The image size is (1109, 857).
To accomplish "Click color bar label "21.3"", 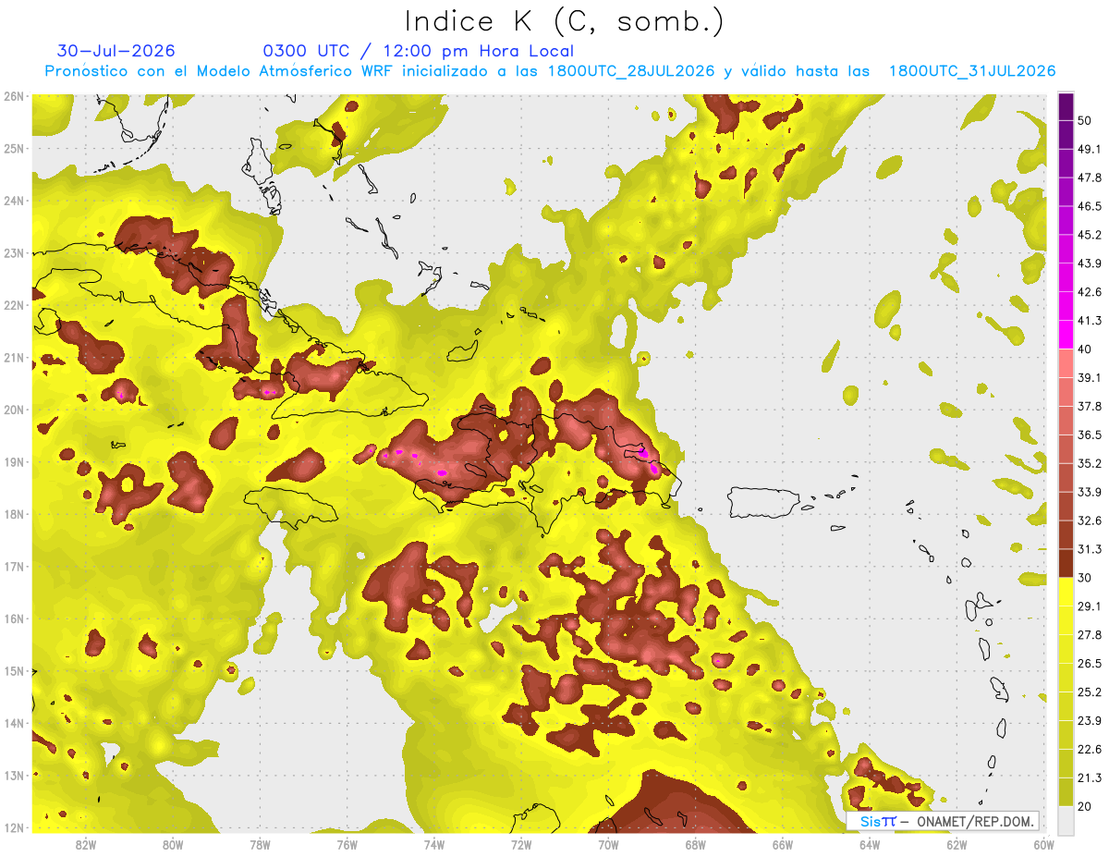I will 1090,778.
